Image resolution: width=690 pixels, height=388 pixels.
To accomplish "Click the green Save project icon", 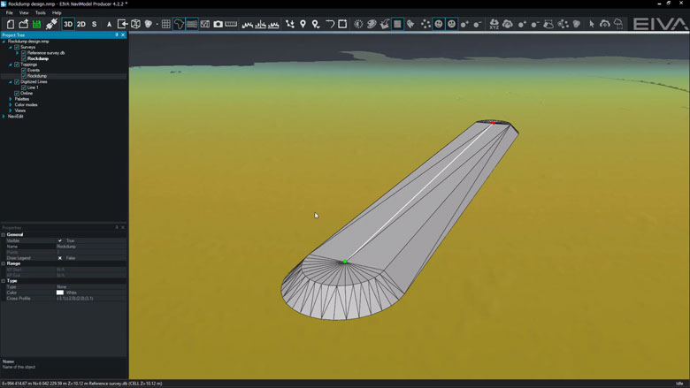I will 37,24.
